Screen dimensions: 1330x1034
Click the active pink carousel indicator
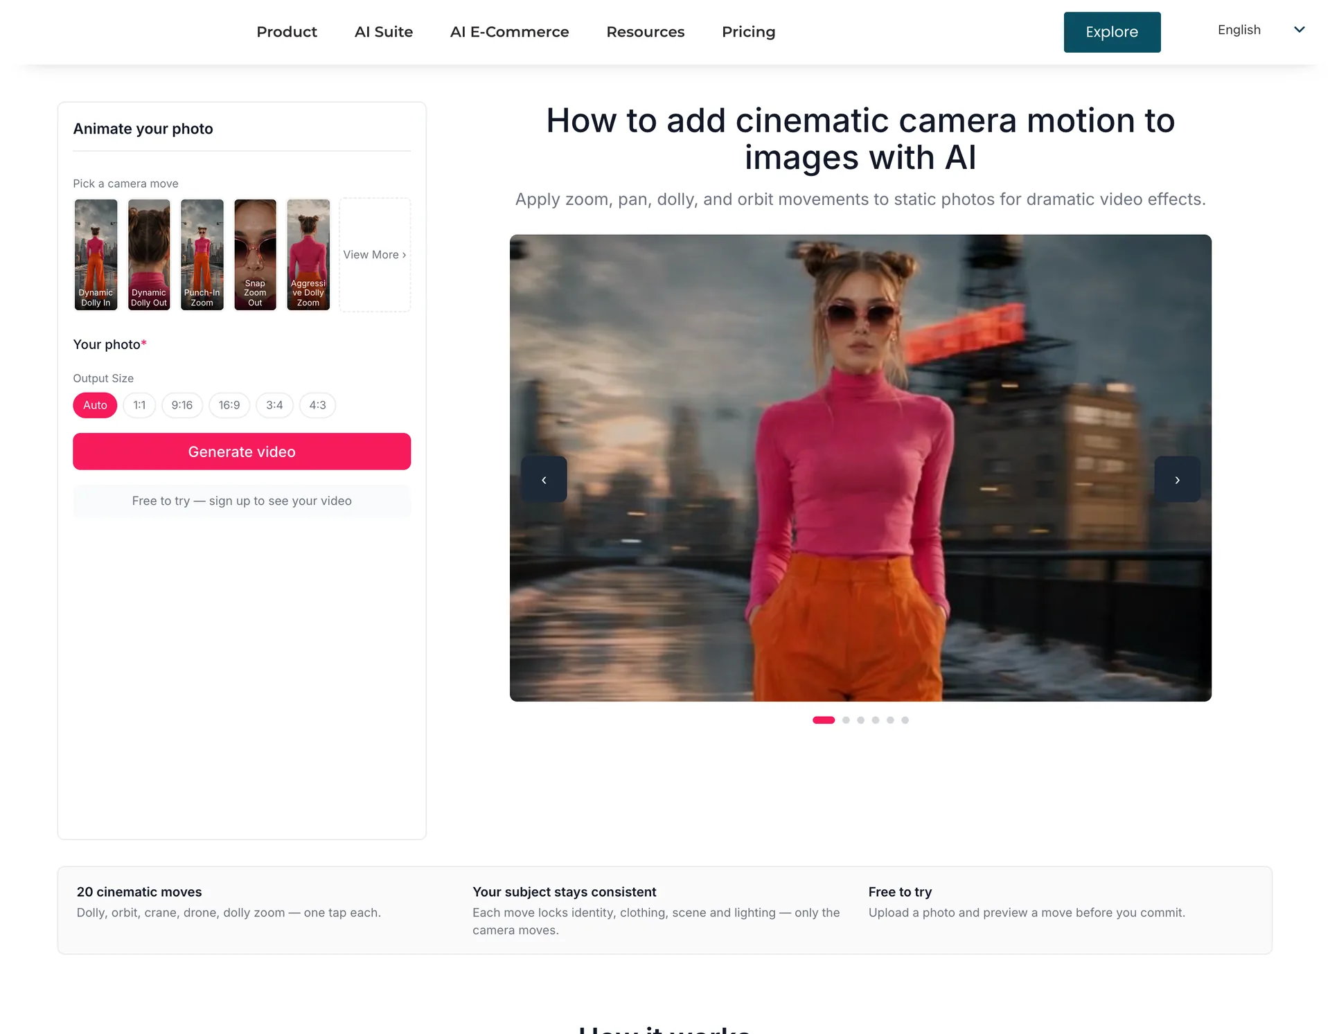pyautogui.click(x=824, y=720)
